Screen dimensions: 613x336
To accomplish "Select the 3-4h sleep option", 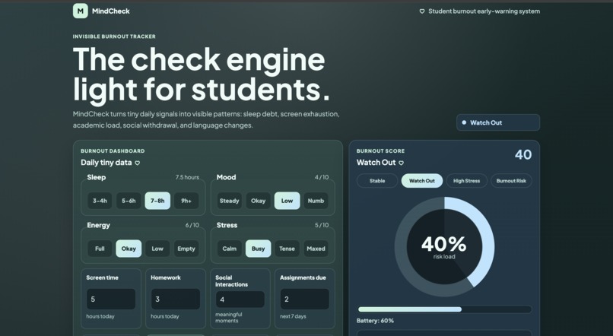I will (x=100, y=201).
